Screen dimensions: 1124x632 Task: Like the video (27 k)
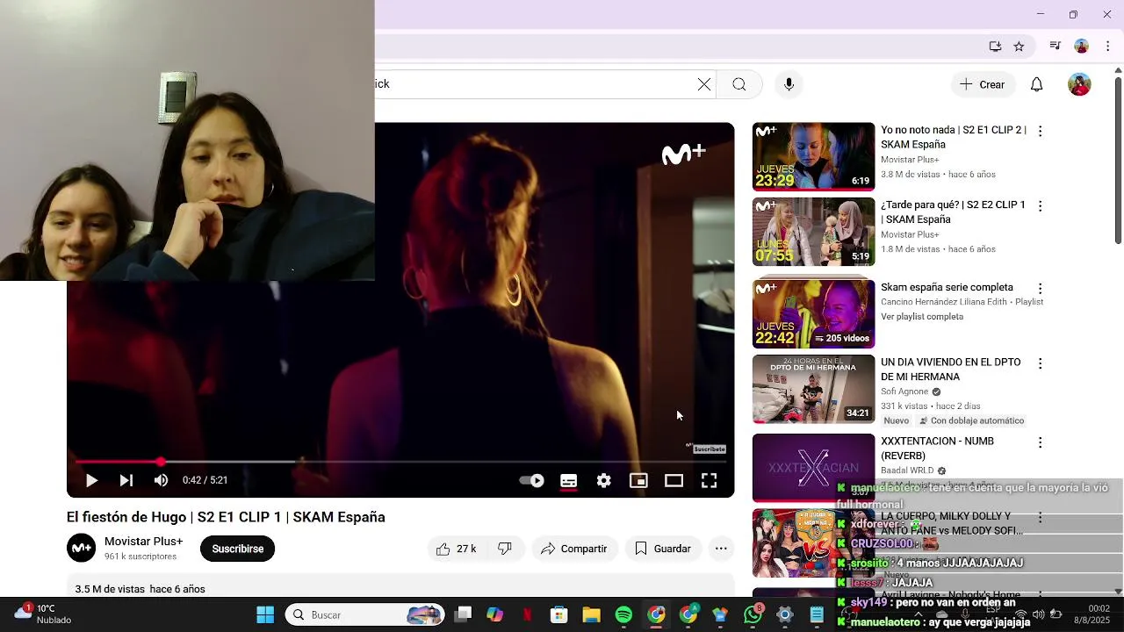click(457, 549)
